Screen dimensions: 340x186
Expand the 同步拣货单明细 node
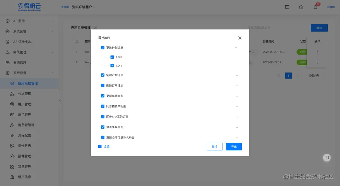(x=237, y=107)
